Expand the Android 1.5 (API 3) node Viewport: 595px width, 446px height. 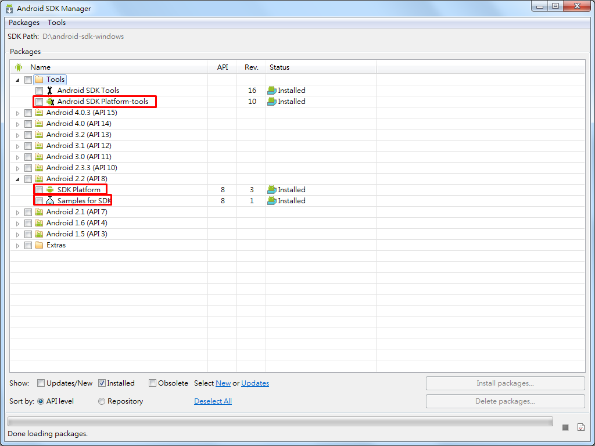coord(17,235)
